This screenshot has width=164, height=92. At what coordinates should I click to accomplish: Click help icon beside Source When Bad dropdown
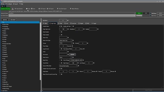pyautogui.click(x=78, y=66)
